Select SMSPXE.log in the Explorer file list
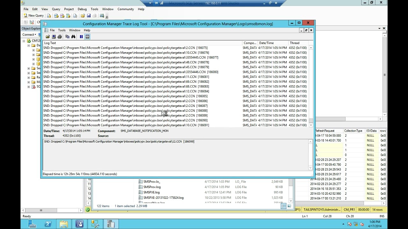 click(151, 192)
